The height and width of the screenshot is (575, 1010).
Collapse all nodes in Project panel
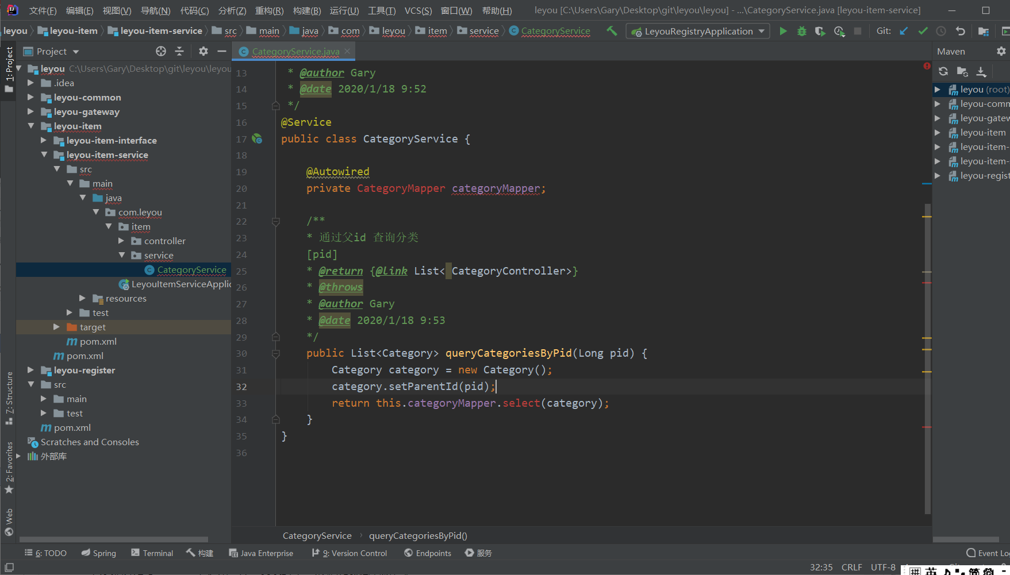click(179, 51)
